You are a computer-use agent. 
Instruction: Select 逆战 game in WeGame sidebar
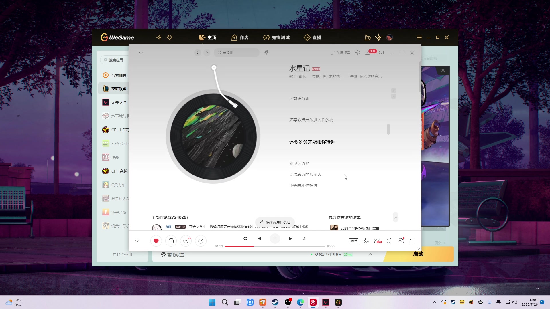114,157
